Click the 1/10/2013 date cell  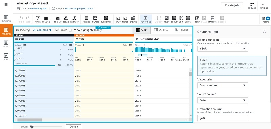point(44,116)
